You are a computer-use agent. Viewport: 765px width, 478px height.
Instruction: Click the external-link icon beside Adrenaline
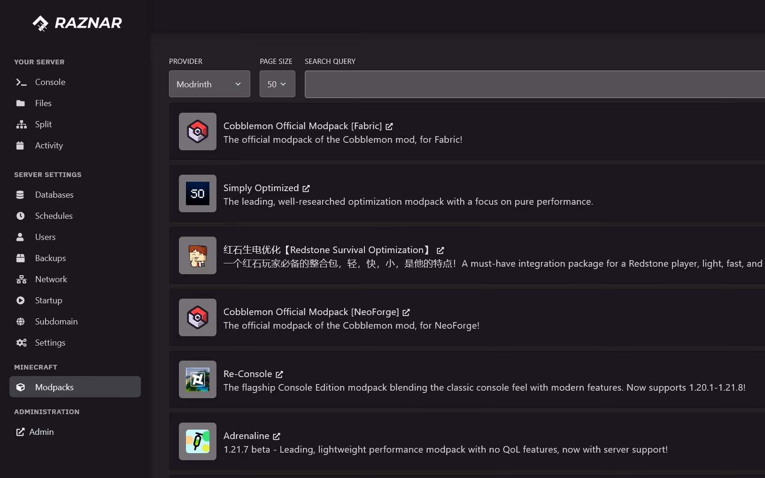coord(277,436)
